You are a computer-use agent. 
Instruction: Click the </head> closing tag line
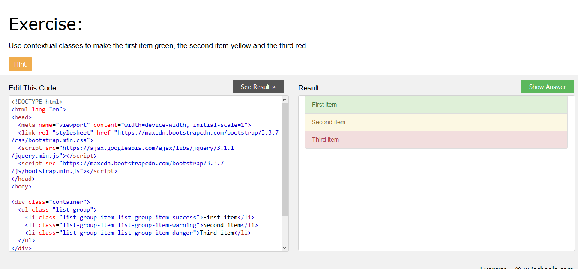coord(23,179)
